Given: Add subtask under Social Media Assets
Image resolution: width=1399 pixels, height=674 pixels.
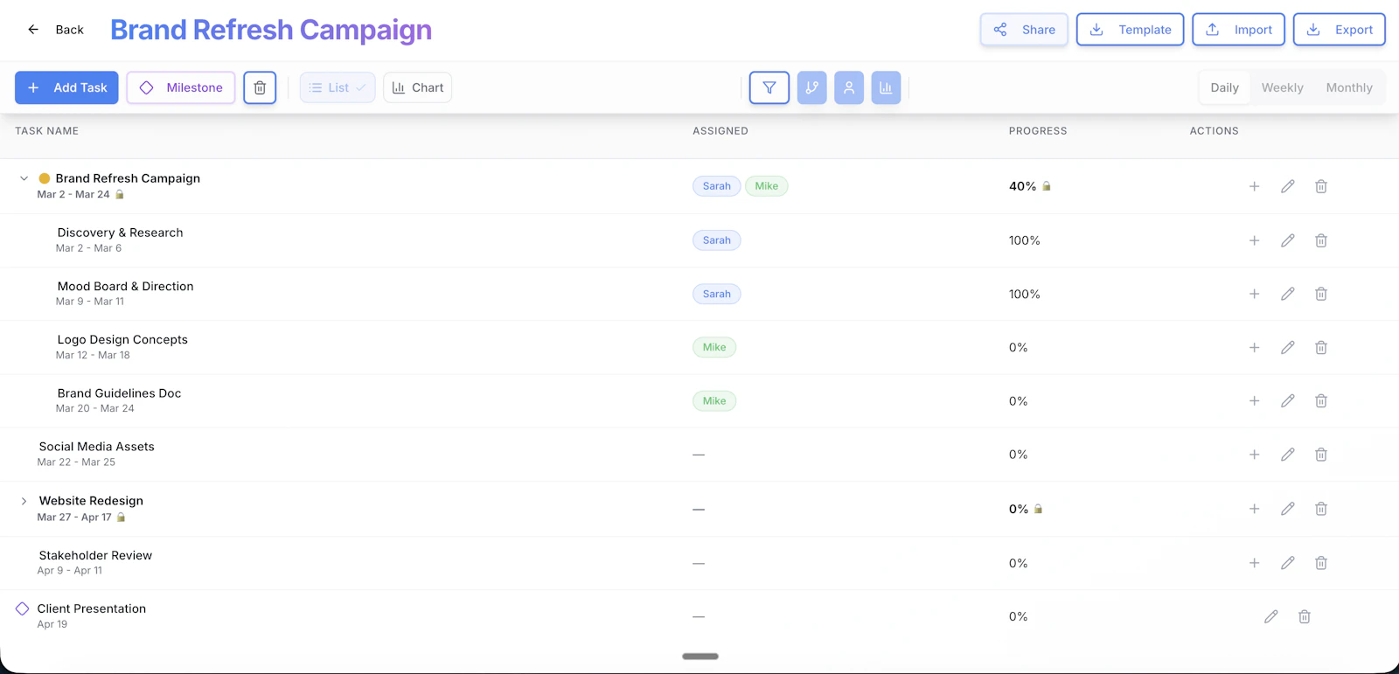Looking at the screenshot, I should [x=1254, y=455].
